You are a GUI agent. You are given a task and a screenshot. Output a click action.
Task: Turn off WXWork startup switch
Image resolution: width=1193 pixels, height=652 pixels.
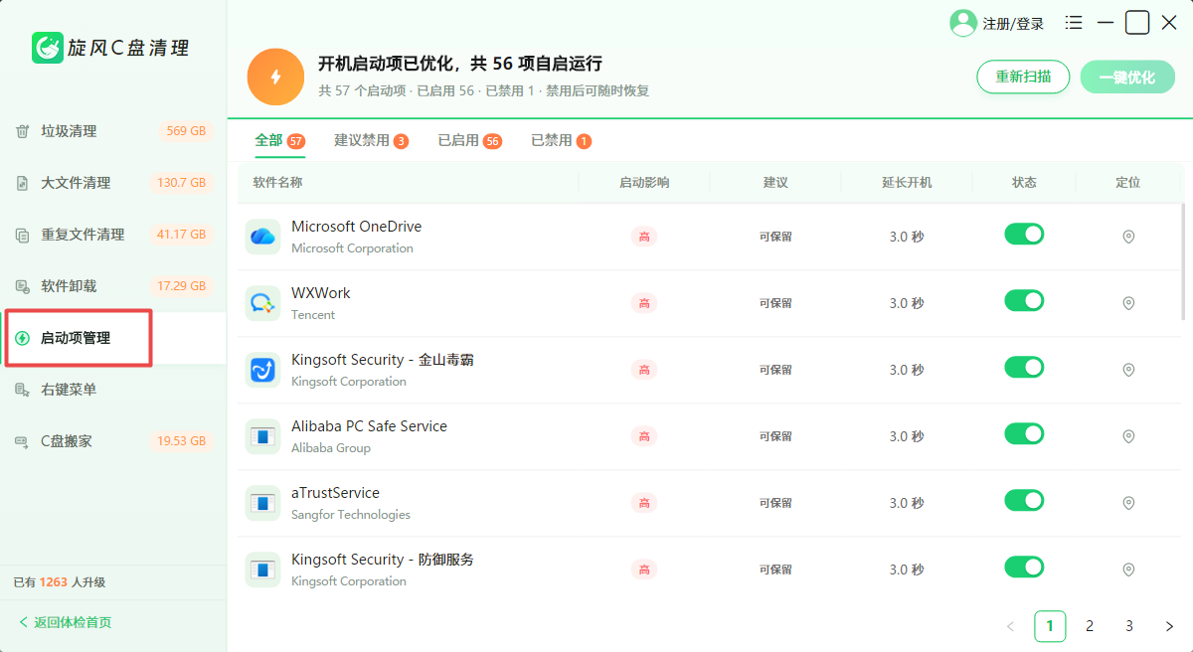tap(1024, 301)
